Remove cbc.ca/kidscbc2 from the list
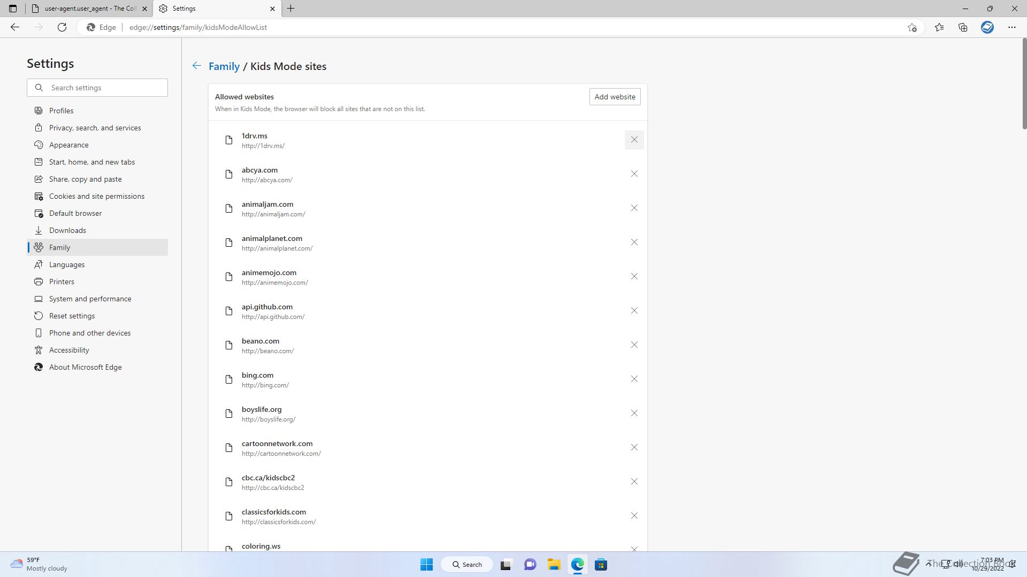 (634, 482)
